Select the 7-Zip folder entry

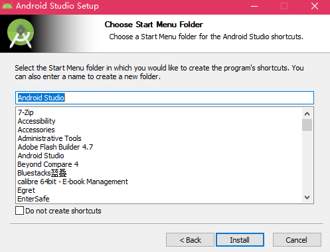tap(26, 112)
